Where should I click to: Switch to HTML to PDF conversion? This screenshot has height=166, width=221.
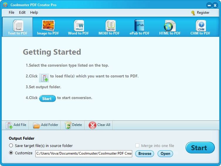[170, 27]
